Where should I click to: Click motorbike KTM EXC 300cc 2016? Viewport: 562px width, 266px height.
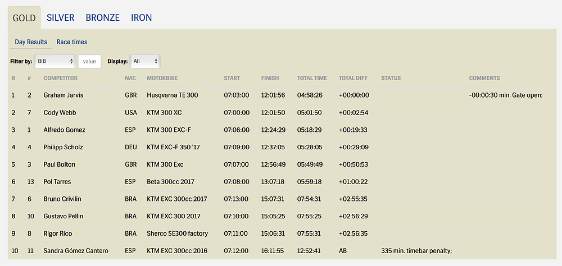point(176,251)
